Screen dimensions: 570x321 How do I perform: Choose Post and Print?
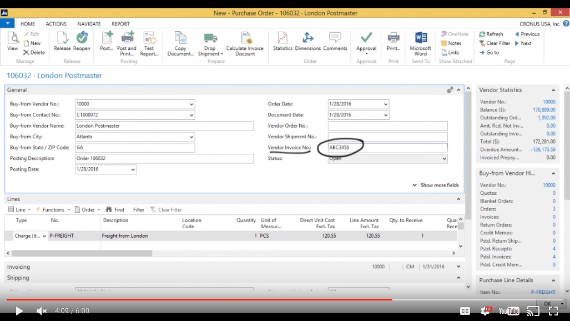pyautogui.click(x=127, y=44)
